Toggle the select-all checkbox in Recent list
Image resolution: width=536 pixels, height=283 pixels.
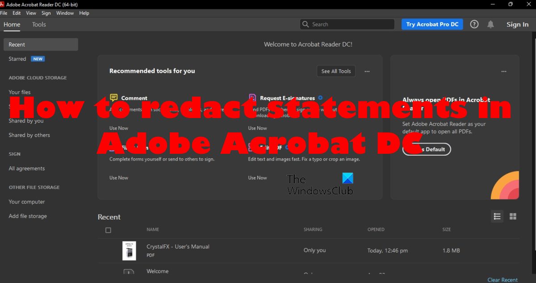coord(108,230)
